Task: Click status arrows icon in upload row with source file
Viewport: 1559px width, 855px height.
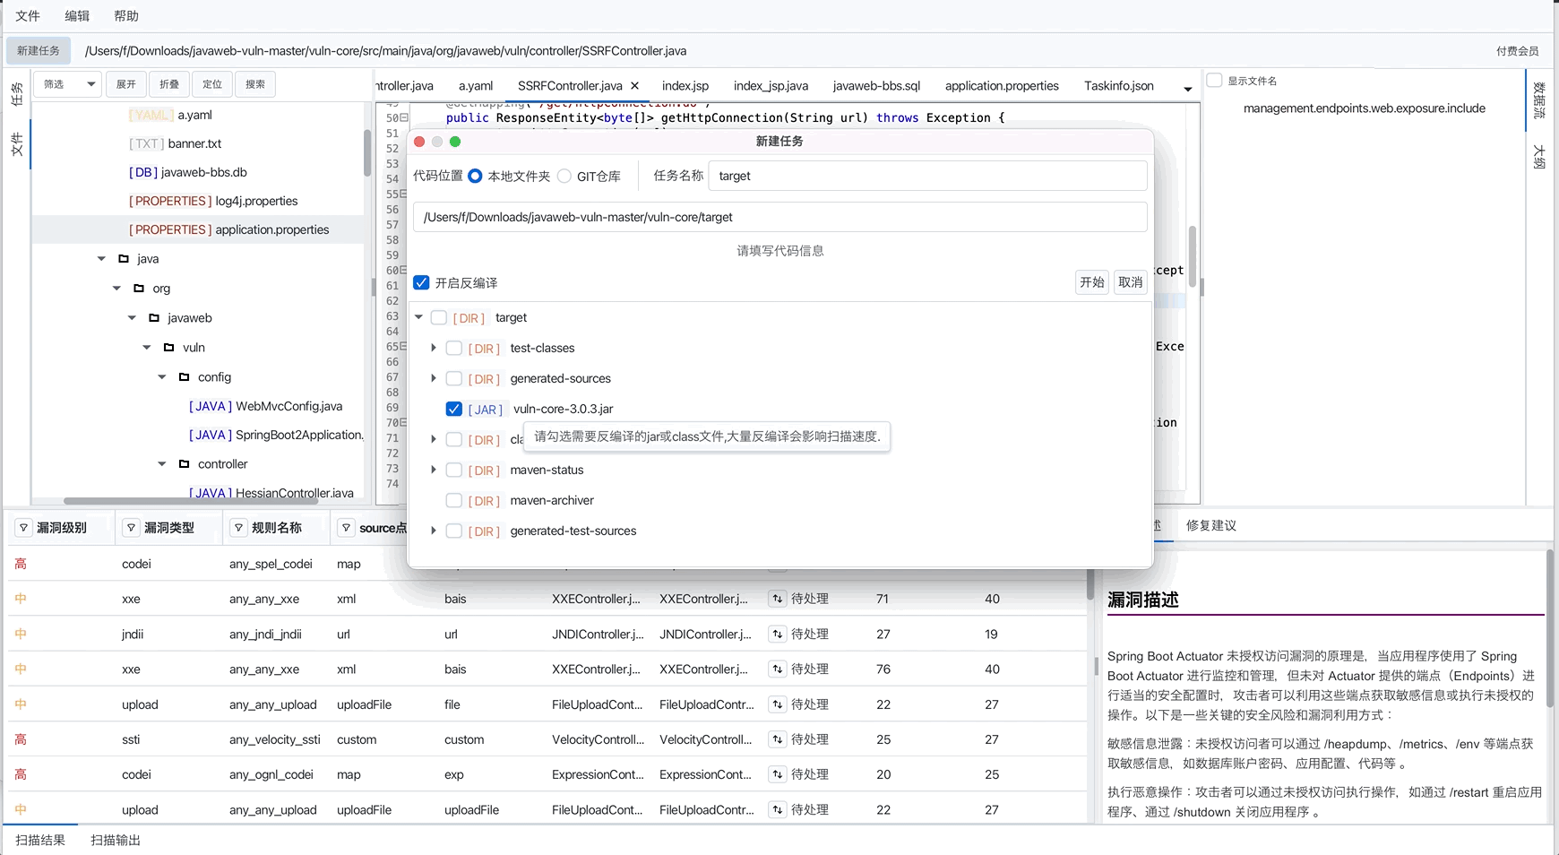Action: click(x=777, y=704)
